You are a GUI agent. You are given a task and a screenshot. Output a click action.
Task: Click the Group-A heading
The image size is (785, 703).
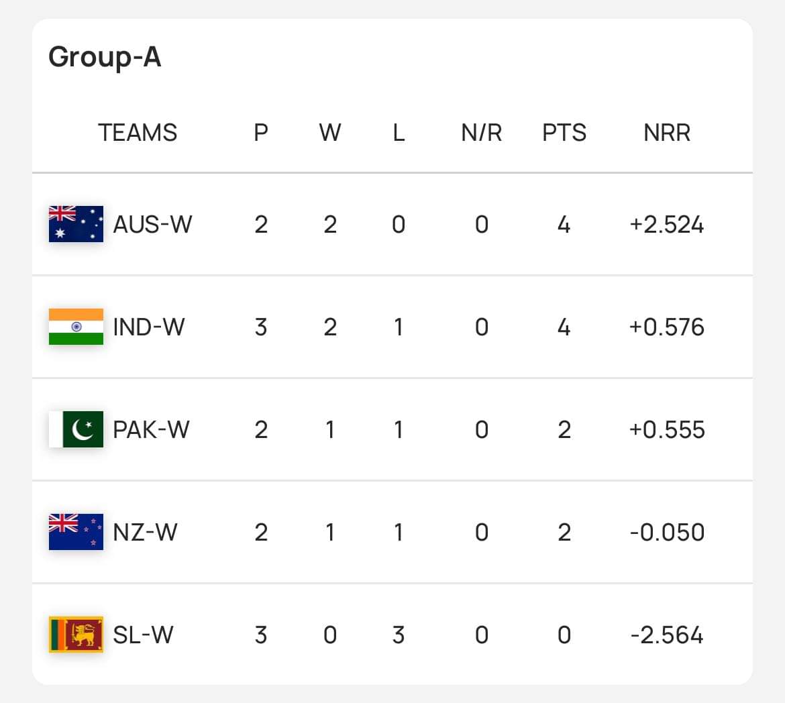coord(105,57)
